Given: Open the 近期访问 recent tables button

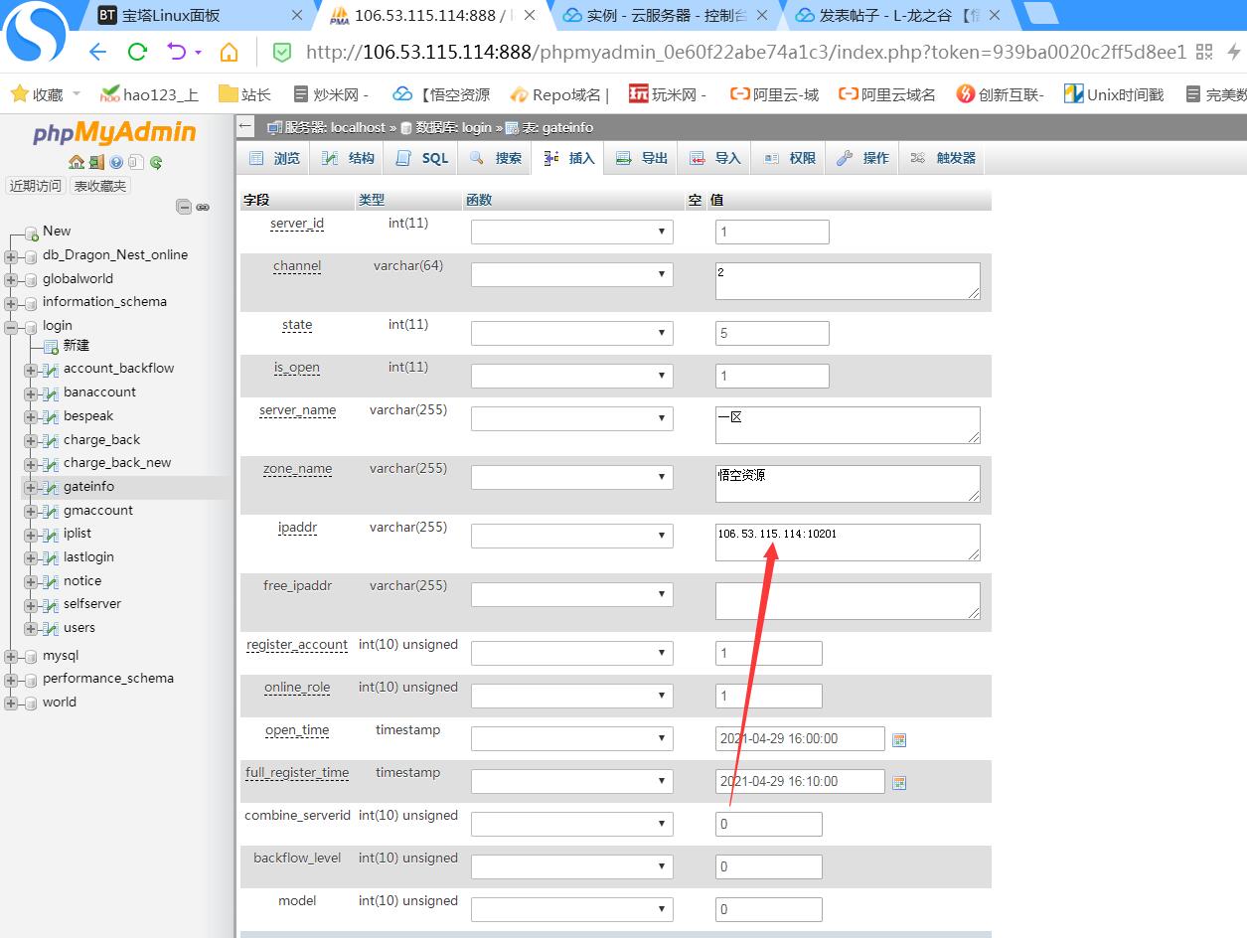Looking at the screenshot, I should point(36,186).
